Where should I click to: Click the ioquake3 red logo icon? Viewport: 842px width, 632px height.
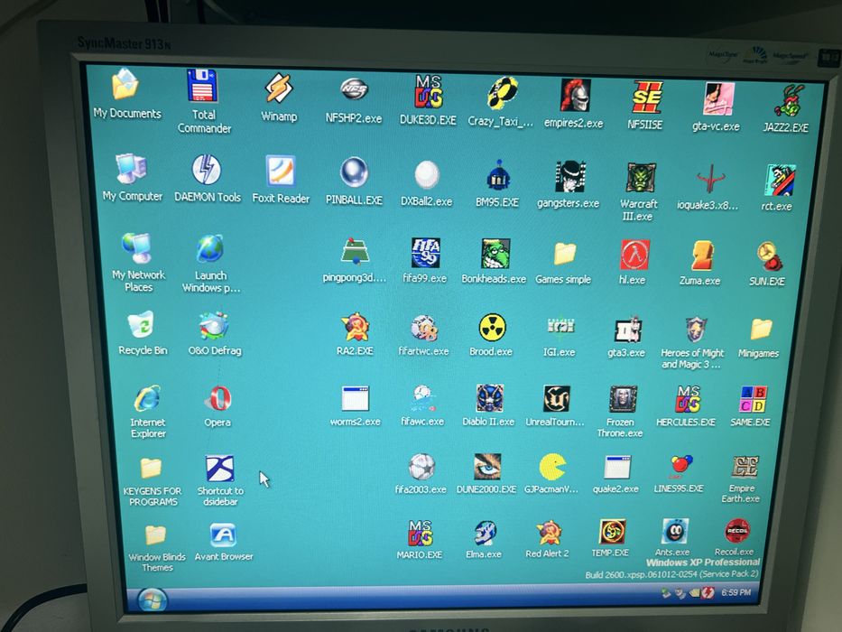coord(711,180)
